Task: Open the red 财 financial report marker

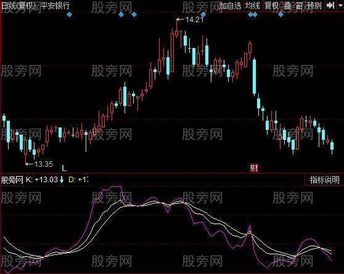Action: pos(254,168)
